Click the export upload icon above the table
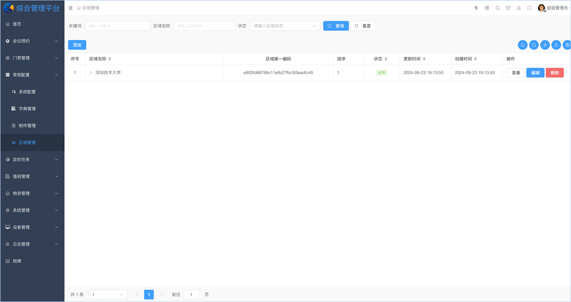 (556, 45)
